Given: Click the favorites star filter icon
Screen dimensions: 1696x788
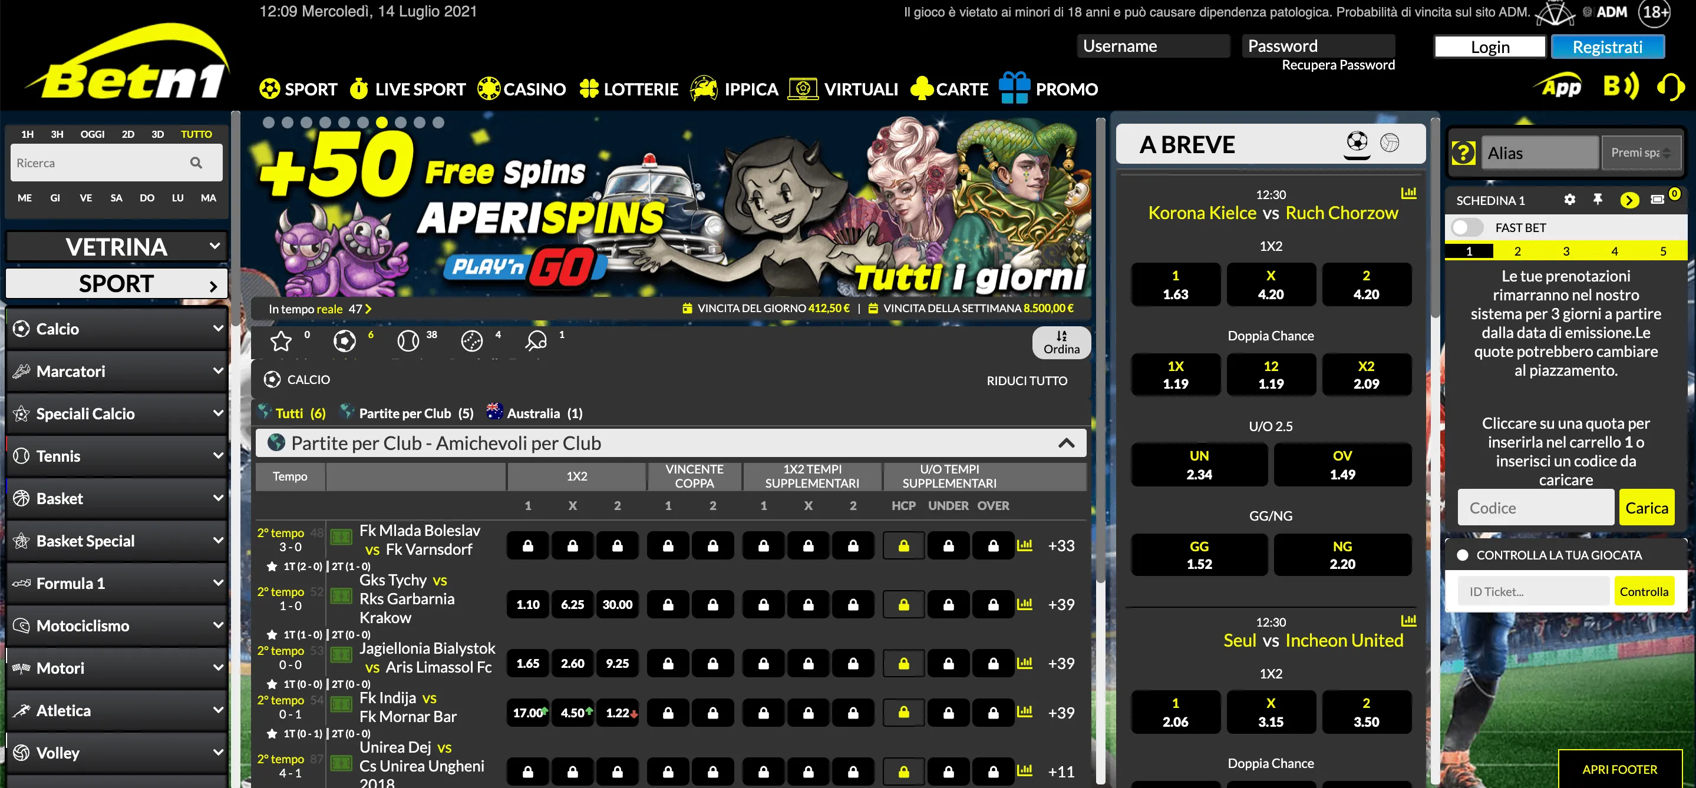Looking at the screenshot, I should (x=281, y=341).
